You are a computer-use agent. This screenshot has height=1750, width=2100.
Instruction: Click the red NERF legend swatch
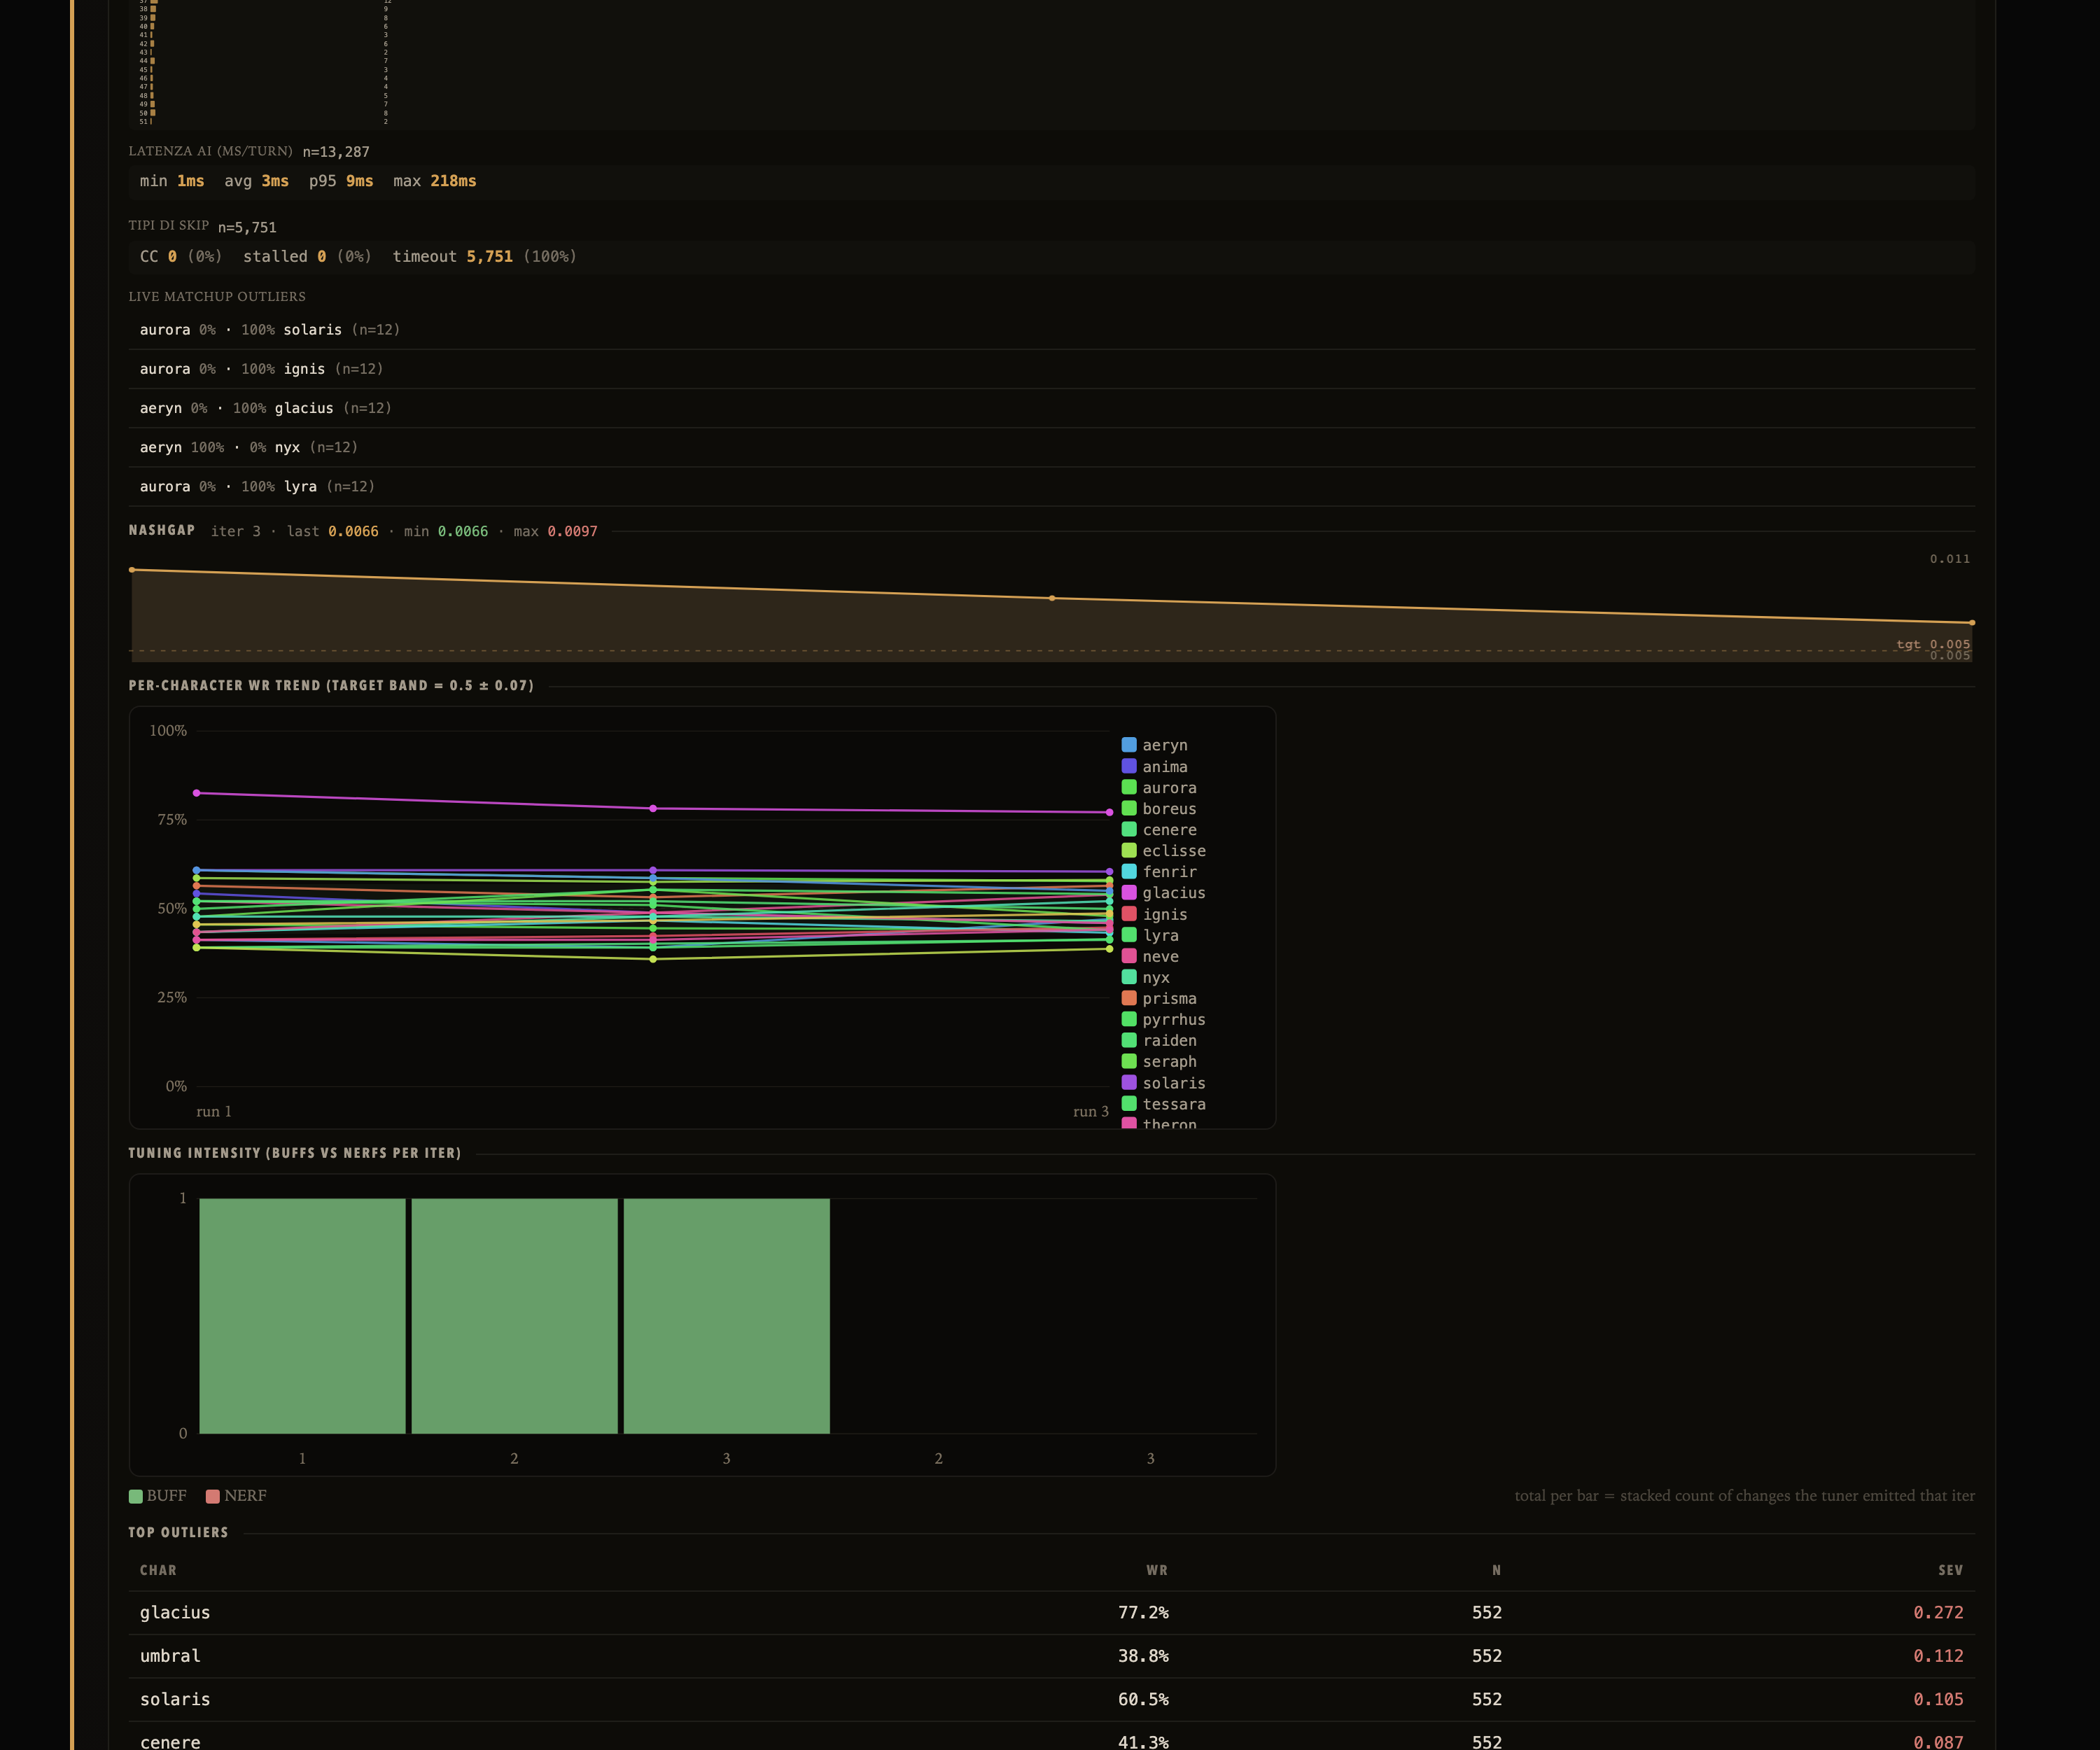tap(212, 1496)
